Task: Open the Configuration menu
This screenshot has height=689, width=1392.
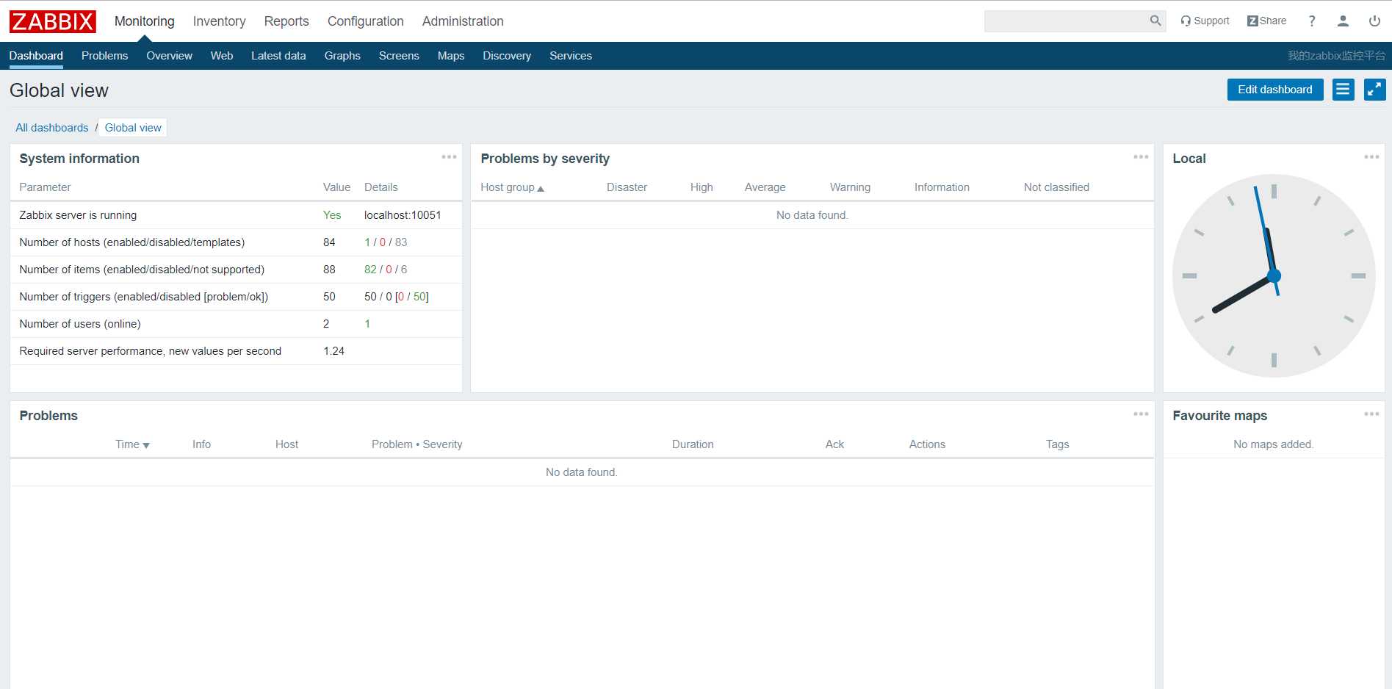Action: pos(366,21)
